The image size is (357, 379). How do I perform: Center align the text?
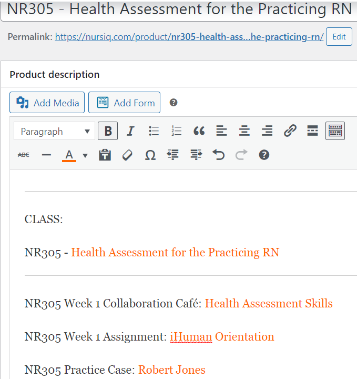244,131
